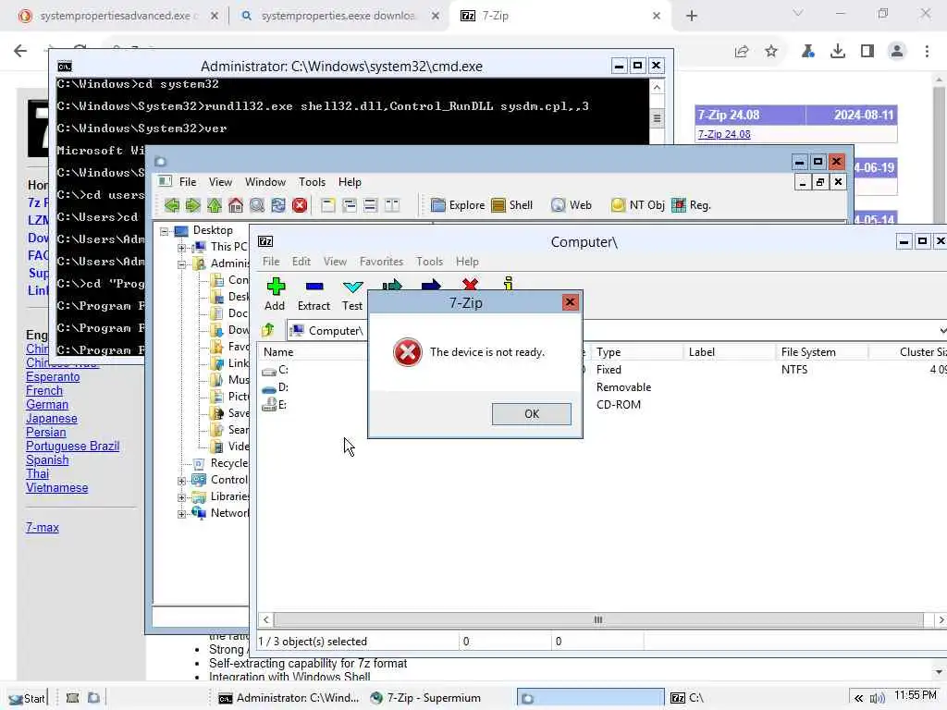This screenshot has width=947, height=710.
Task: Open the Edit menu in 7-Zip window
Action: (x=301, y=262)
